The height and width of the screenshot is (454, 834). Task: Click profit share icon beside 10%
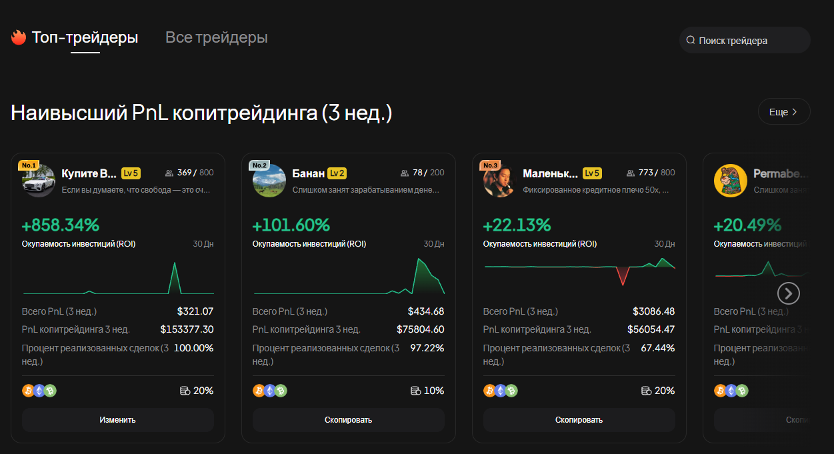click(415, 391)
